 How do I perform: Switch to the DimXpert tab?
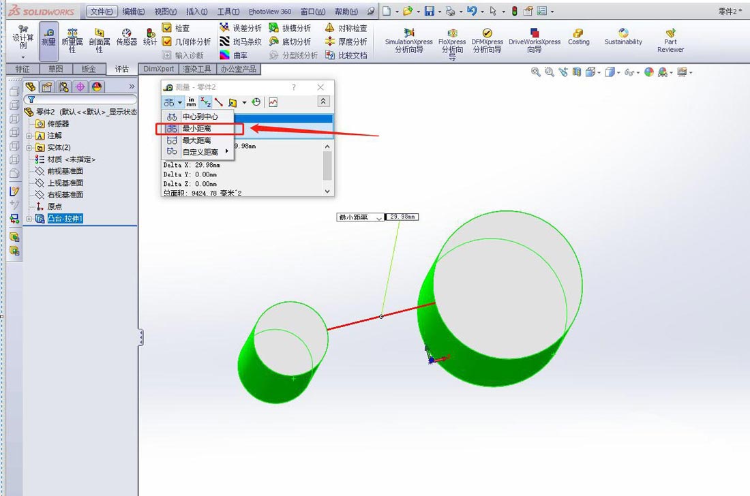(x=158, y=69)
